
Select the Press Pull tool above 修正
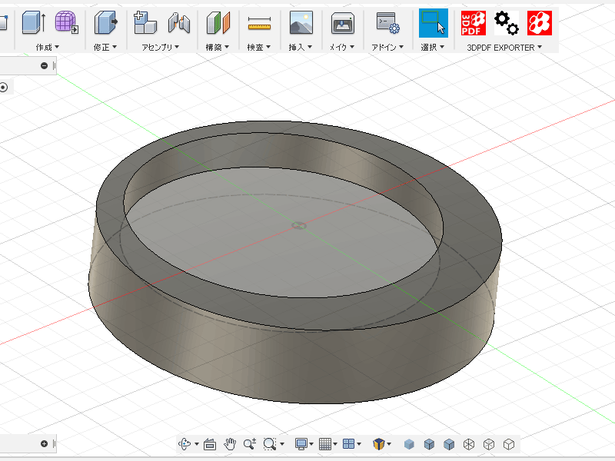pos(106,22)
